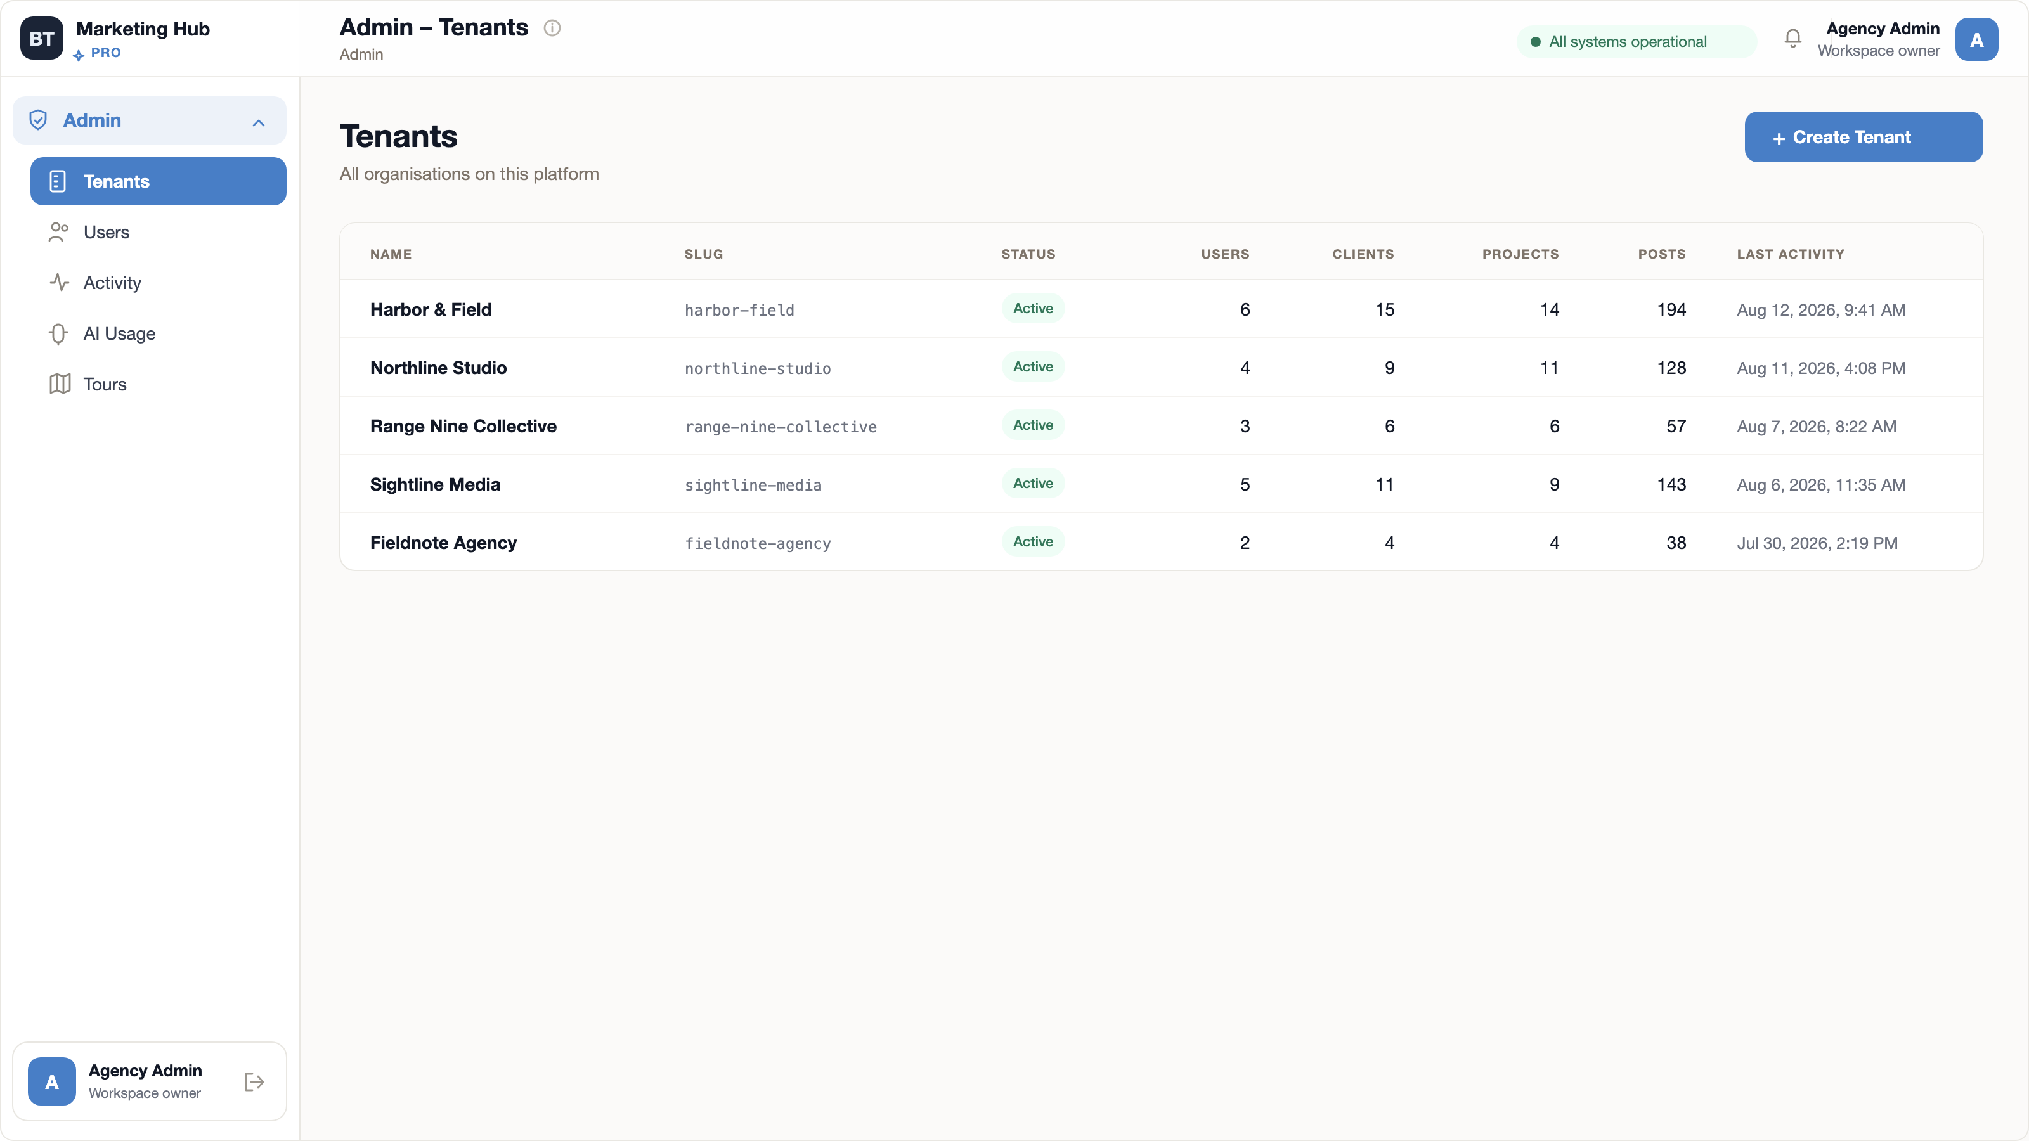The image size is (2029, 1141).
Task: Click the Agency Admin avatar in header
Action: pos(1976,39)
